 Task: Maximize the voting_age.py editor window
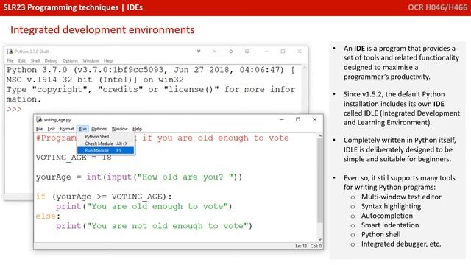[x=298, y=119]
